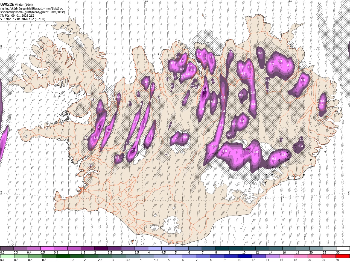The height and width of the screenshot is (262, 350).
Task: Click the 64N latitude label on the right edge
Action: (x=349, y=192)
